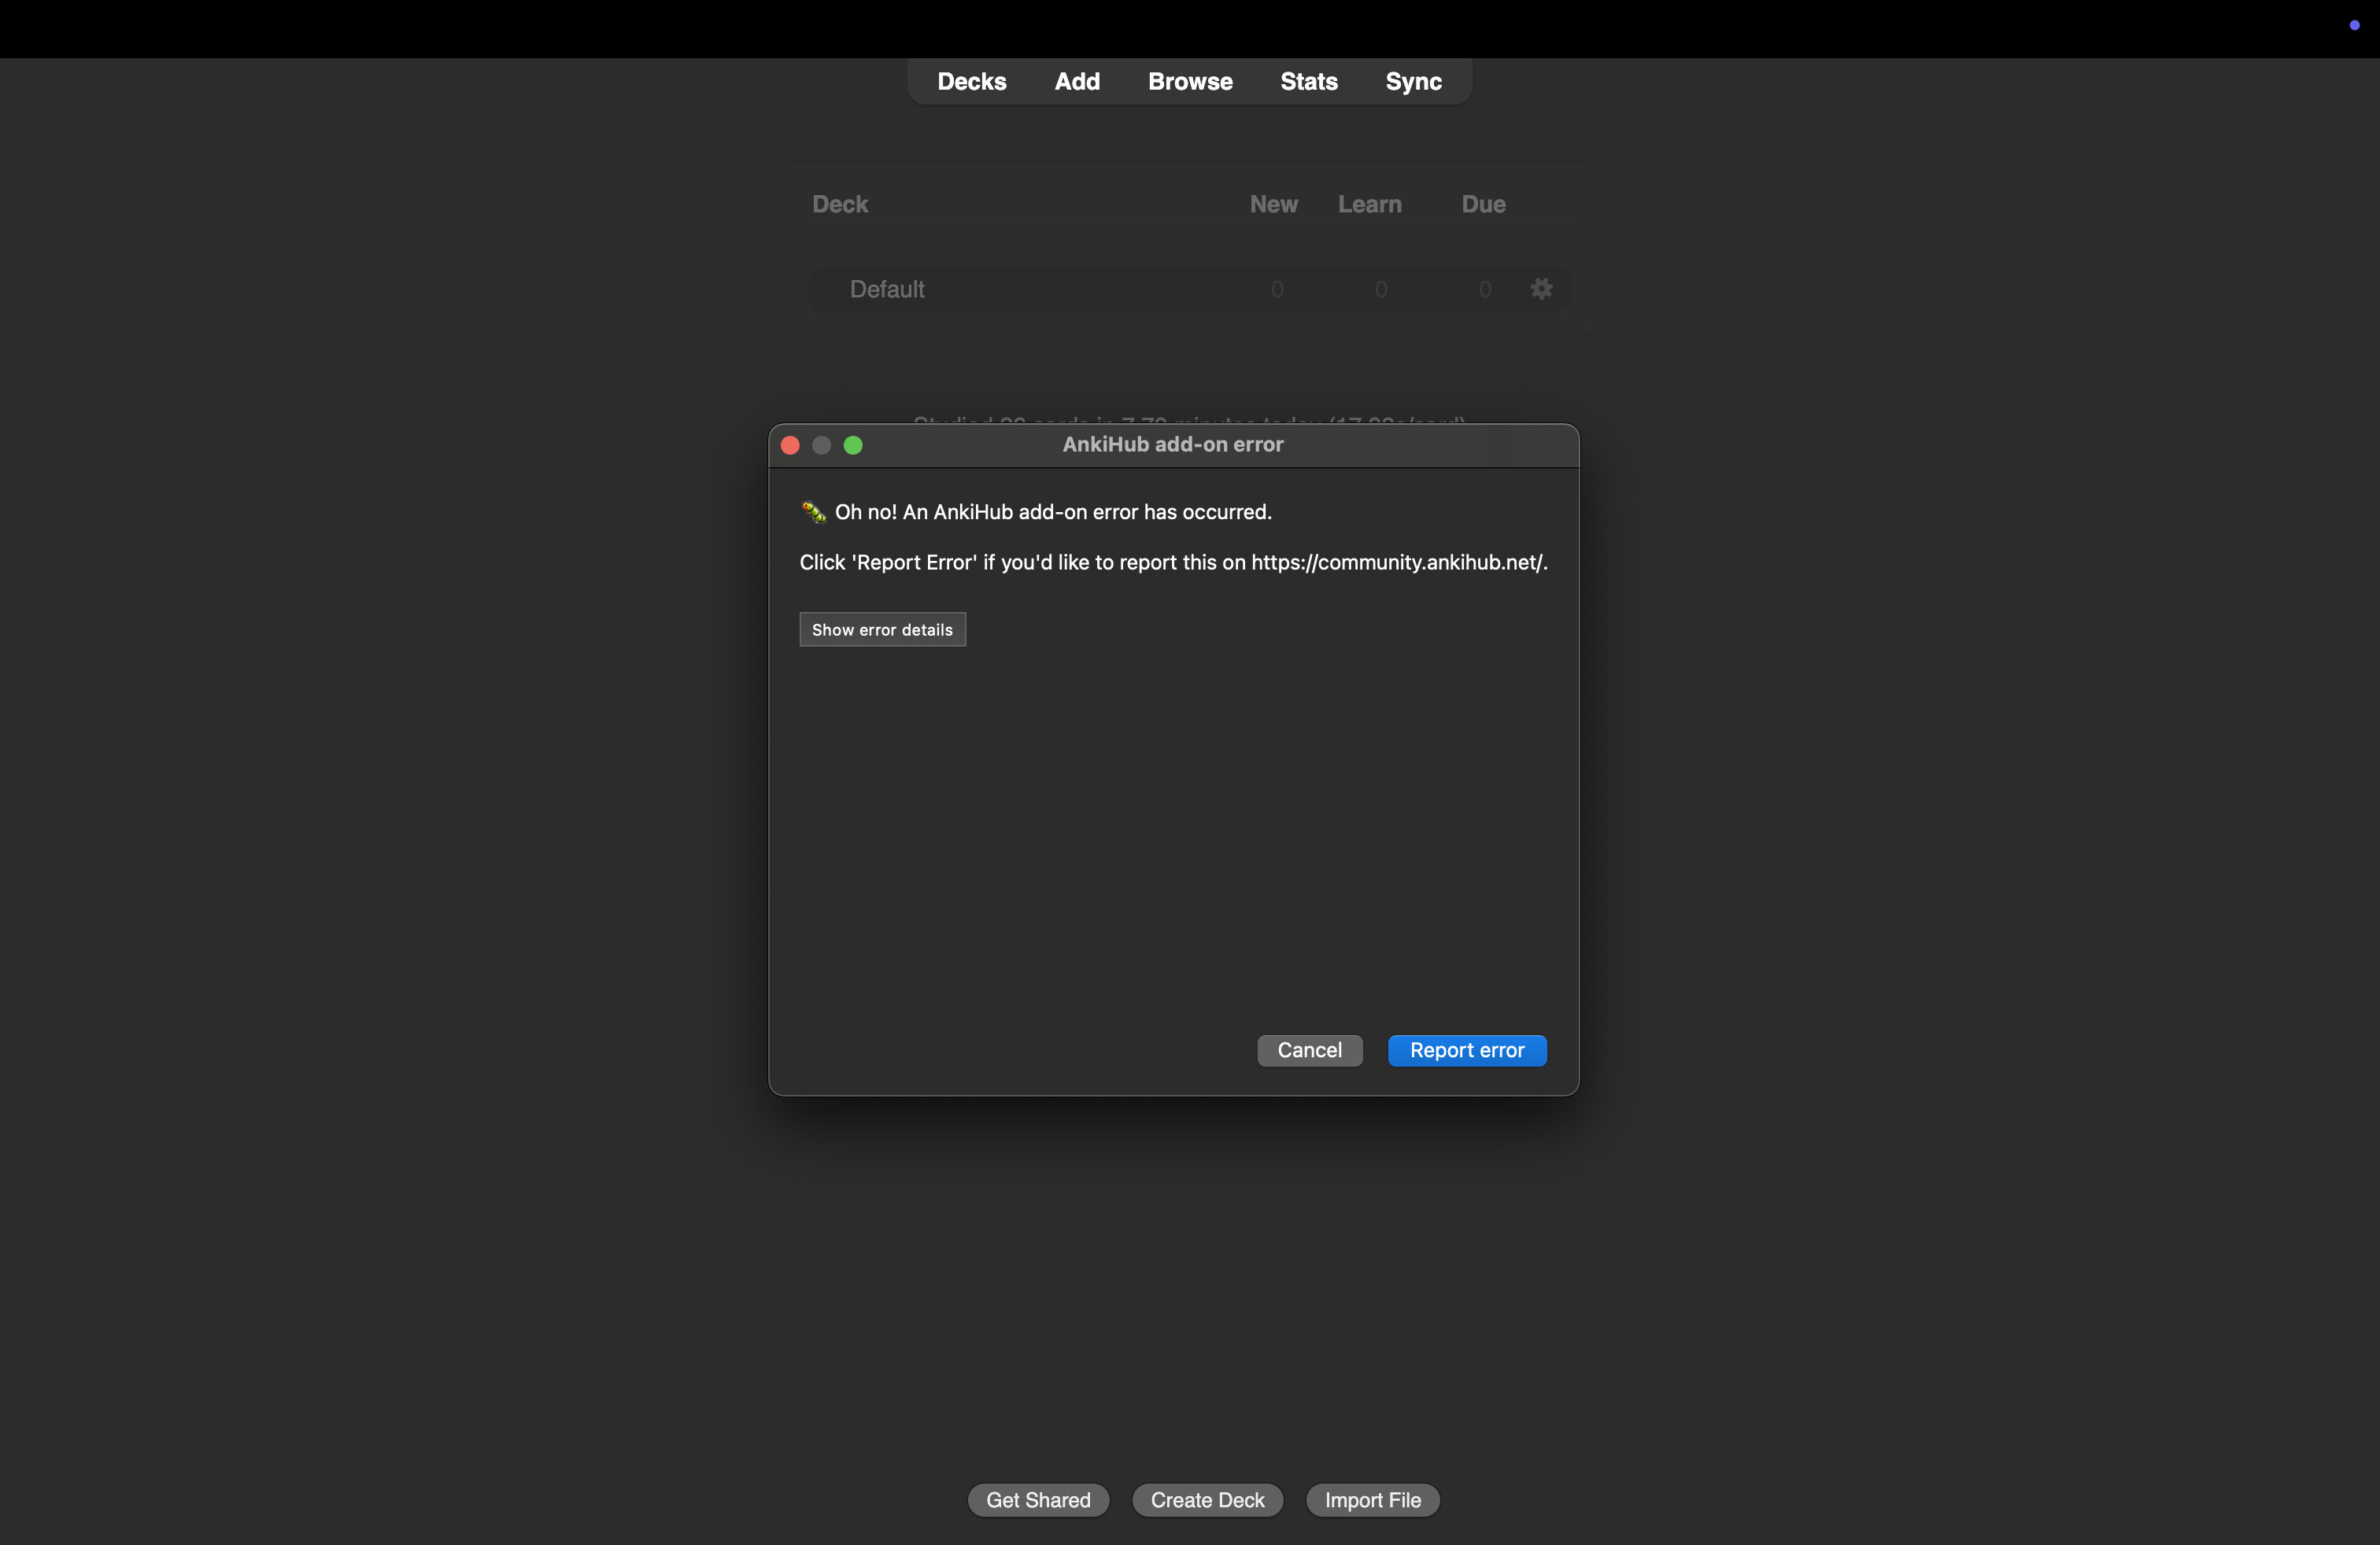
Task: Click the gear icon beside Default deck
Action: [1541, 289]
